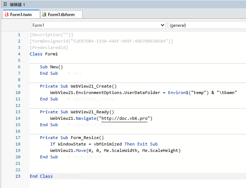Click the Form1.tbform tab file icon

pos(44,15)
